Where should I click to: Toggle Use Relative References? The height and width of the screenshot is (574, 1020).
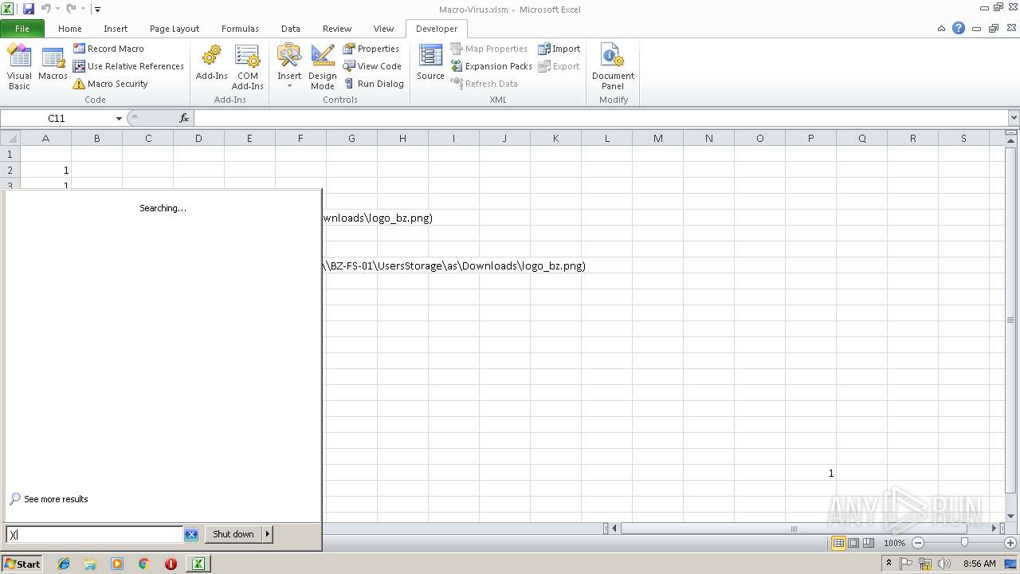click(128, 66)
